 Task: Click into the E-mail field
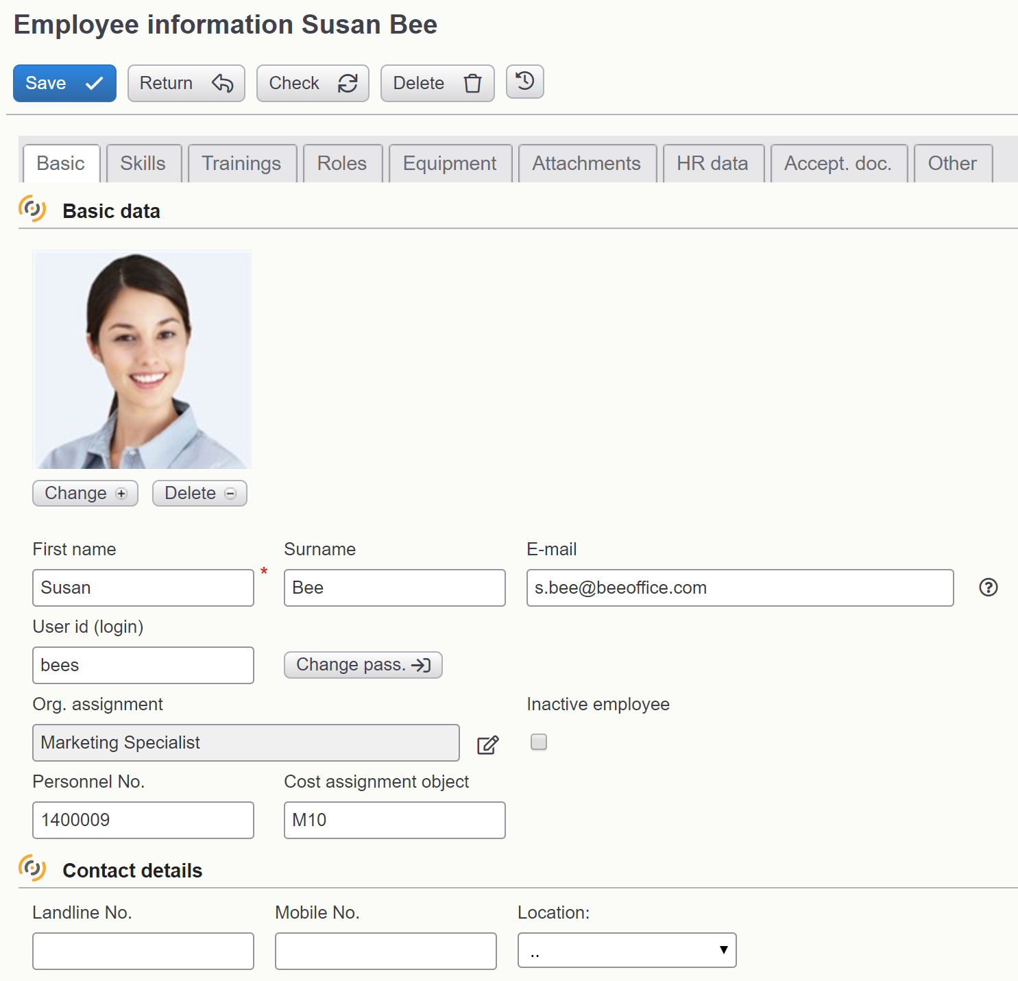click(739, 588)
